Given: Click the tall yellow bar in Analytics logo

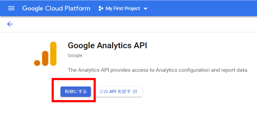Looking at the screenshot, I should click(x=53, y=53).
